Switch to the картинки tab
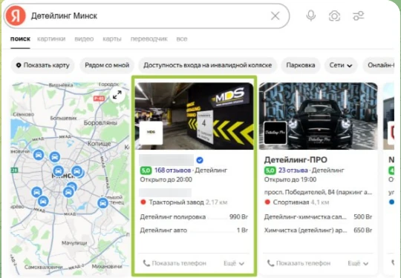The width and height of the screenshot is (401, 278). 51,39
